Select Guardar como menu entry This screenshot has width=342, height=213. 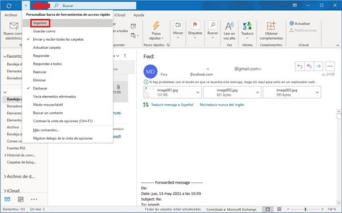click(68, 31)
